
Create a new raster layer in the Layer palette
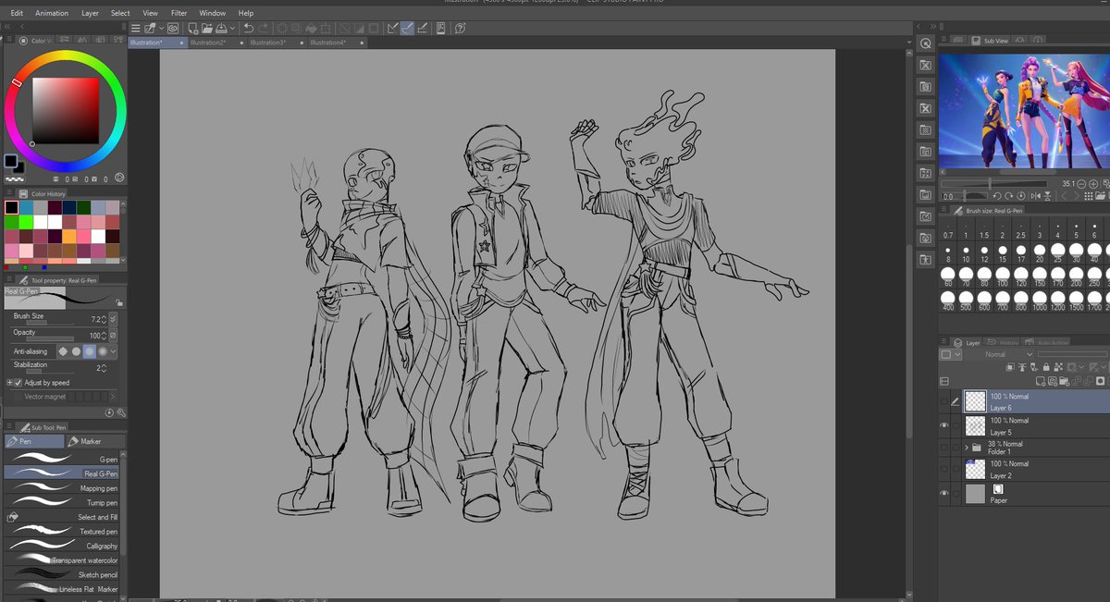click(x=1042, y=381)
